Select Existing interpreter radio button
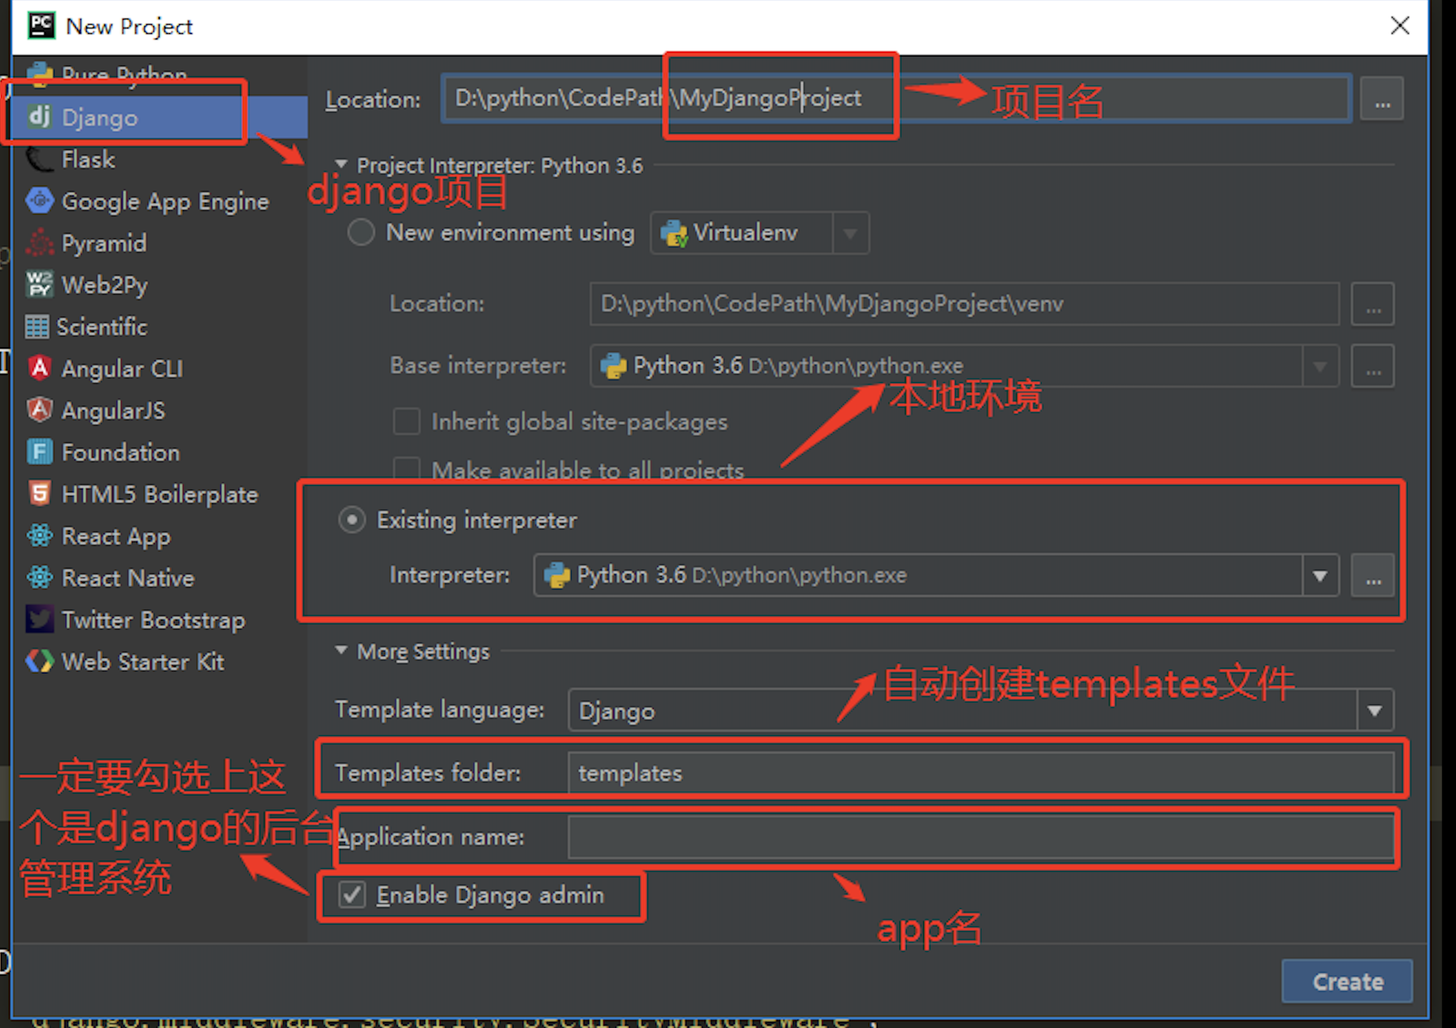Screen dimensions: 1456x1028 click(351, 520)
